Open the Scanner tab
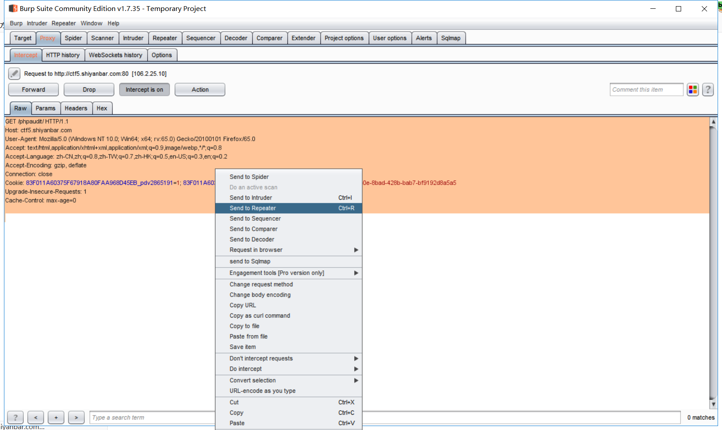 [x=102, y=38]
